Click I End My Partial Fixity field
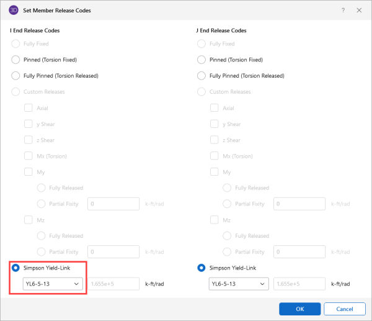 (114, 204)
